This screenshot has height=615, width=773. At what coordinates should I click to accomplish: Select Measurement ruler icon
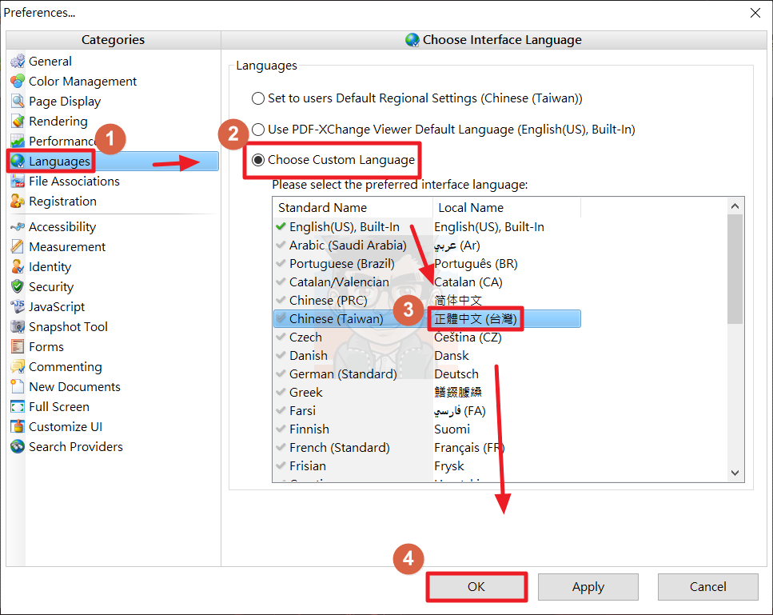point(18,246)
